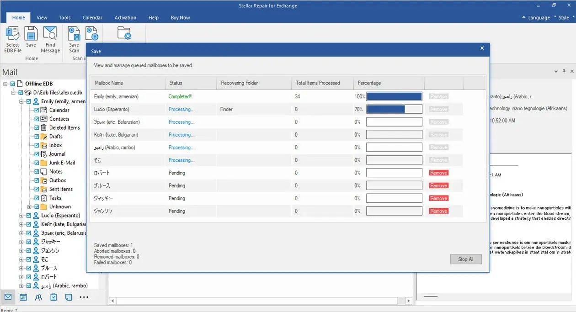Click the Select EDB File icon

[x=13, y=34]
